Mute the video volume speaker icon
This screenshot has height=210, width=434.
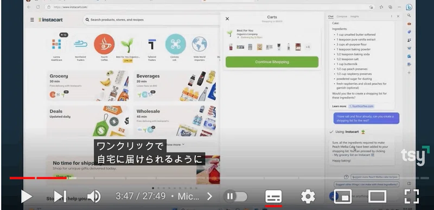(x=94, y=197)
